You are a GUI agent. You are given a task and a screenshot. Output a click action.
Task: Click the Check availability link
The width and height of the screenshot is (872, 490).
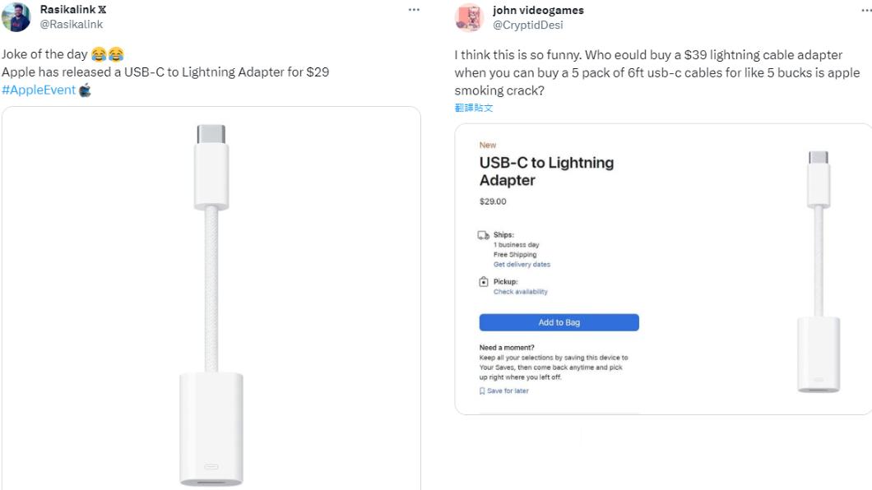(520, 291)
